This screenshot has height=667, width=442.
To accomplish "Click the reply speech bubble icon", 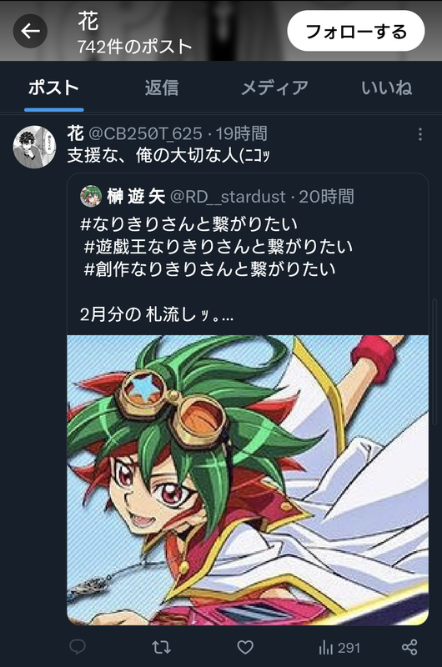I will tap(78, 648).
